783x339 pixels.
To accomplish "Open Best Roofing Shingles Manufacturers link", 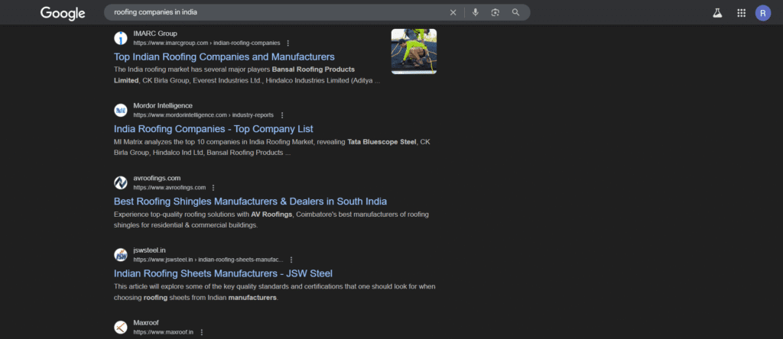I will 250,202.
